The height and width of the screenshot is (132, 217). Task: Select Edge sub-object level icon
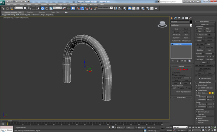[178, 69]
